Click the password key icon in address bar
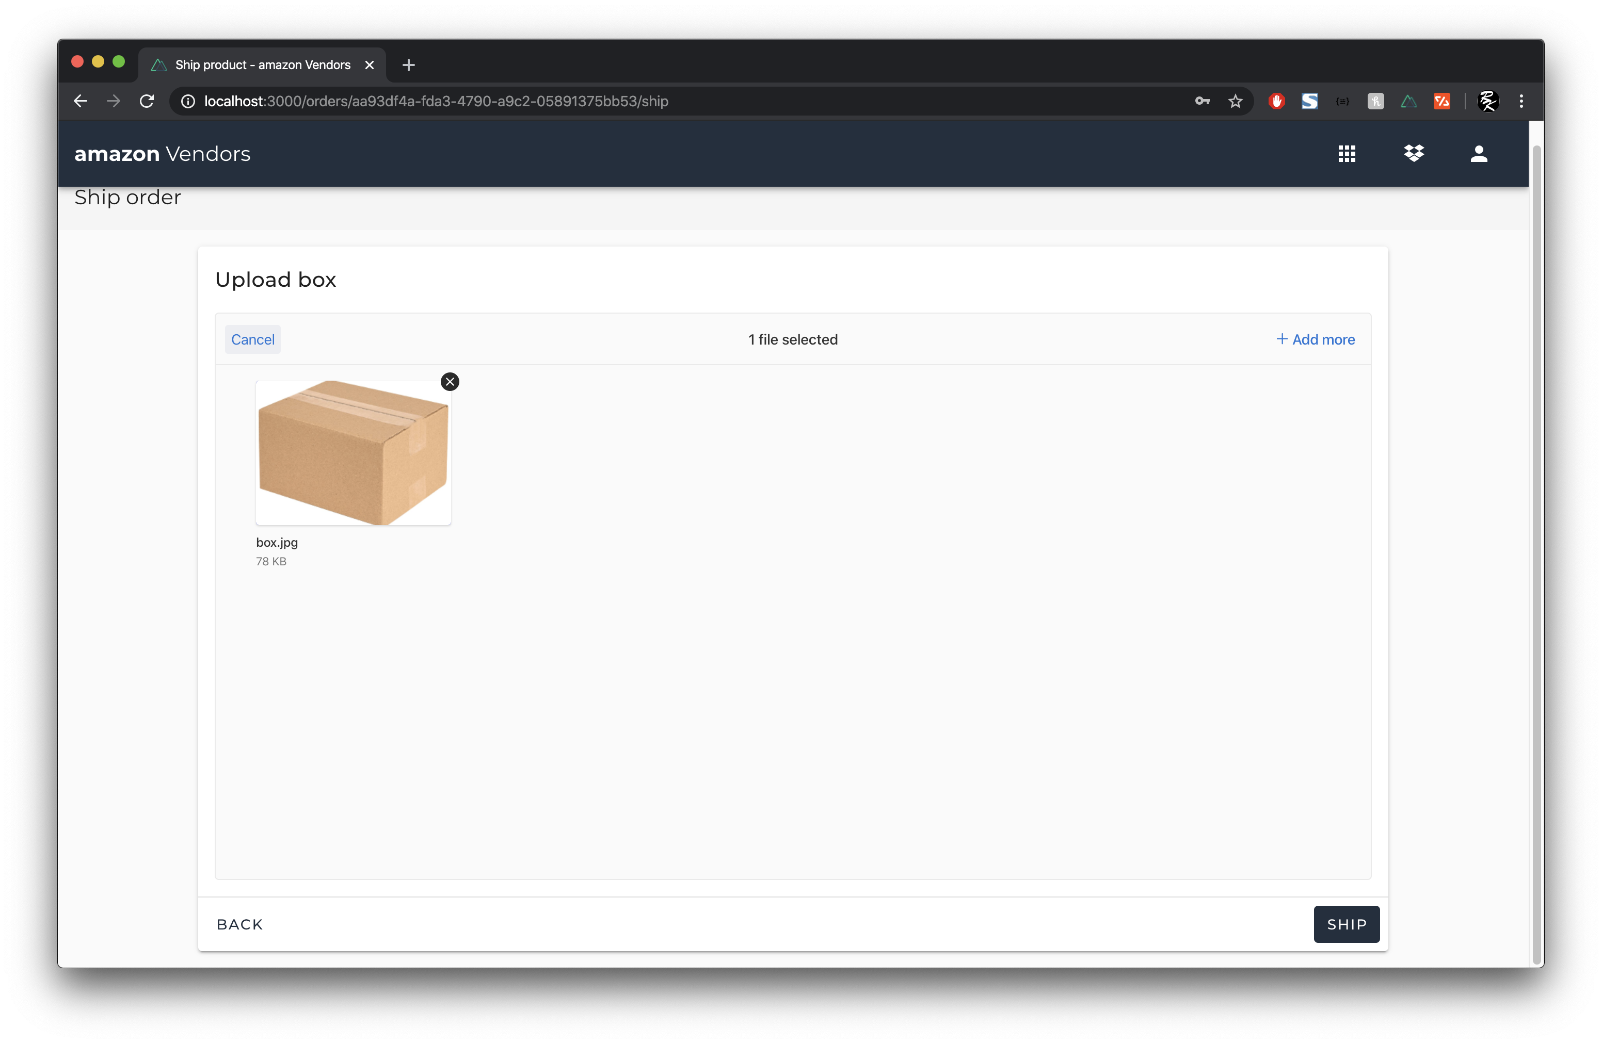Viewport: 1602px width, 1044px height. tap(1202, 101)
